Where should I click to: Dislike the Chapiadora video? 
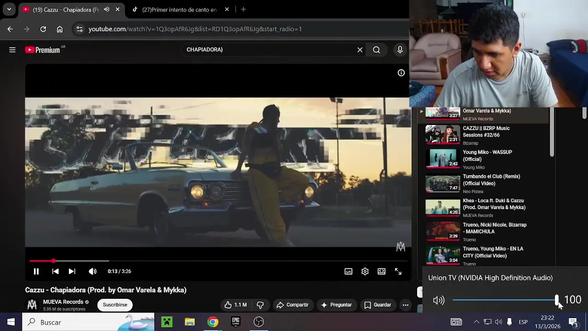click(260, 305)
